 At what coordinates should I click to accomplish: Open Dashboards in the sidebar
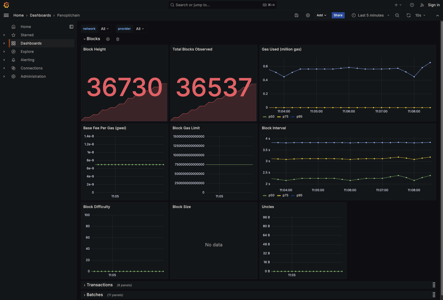[31, 43]
